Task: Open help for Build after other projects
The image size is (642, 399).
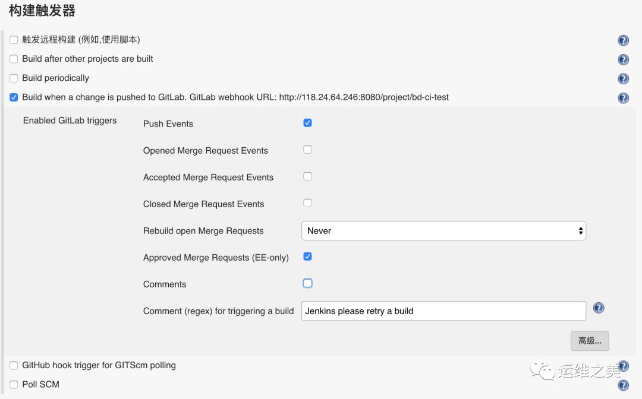Action: tap(623, 59)
